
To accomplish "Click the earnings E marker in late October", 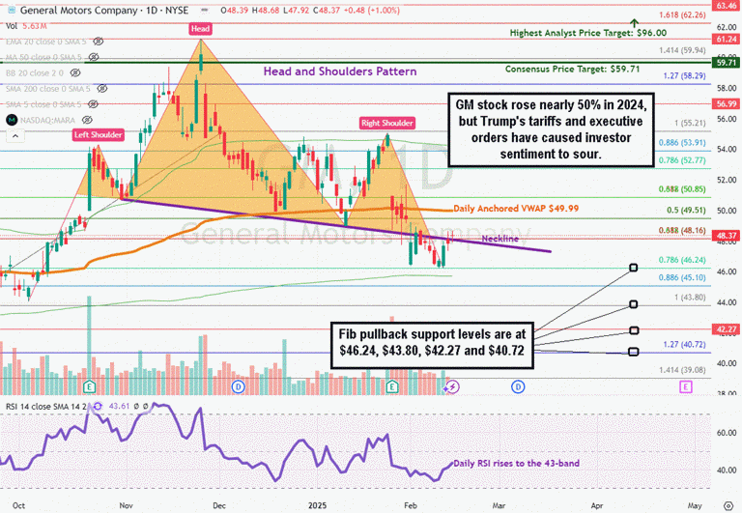I will [88, 386].
